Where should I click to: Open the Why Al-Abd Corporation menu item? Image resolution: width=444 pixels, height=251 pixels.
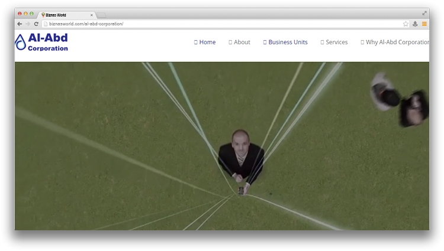395,43
